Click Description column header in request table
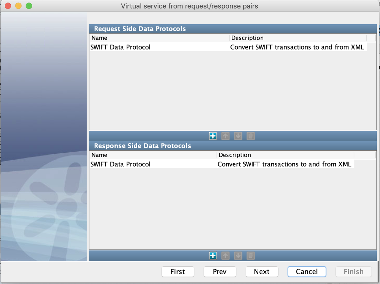380x284 pixels. pos(298,38)
